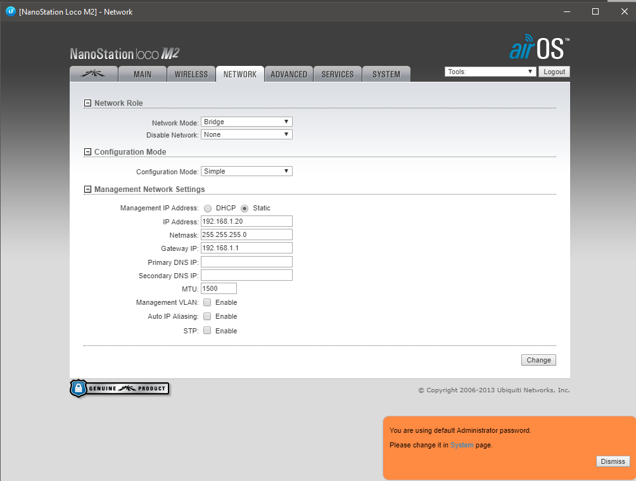The width and height of the screenshot is (636, 481).
Task: Open the Disable Network dropdown
Action: pyautogui.click(x=246, y=134)
